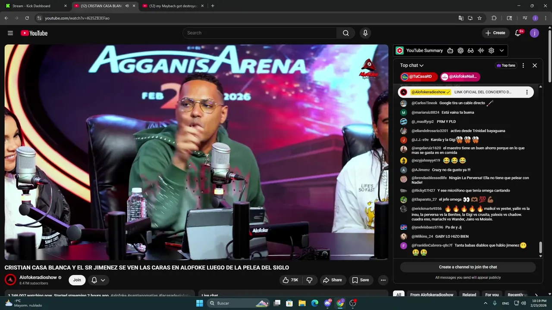552x310 pixels.
Task: Start voice search with the microphone icon
Action: pos(365,33)
